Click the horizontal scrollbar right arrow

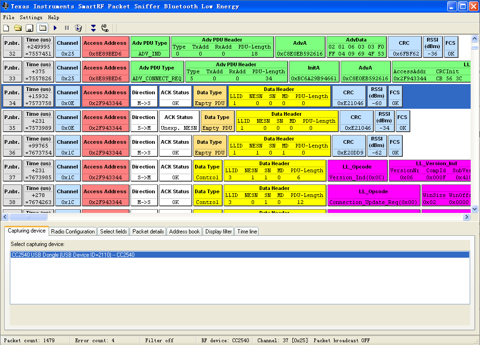point(466,217)
